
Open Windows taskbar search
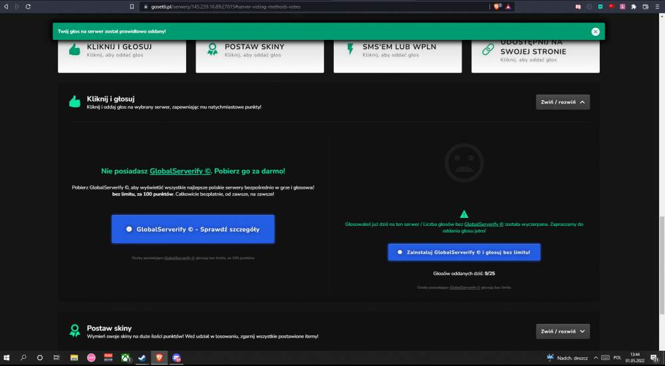(x=23, y=358)
